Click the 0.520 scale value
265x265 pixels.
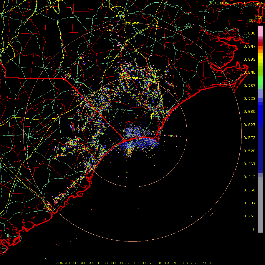[249, 151]
